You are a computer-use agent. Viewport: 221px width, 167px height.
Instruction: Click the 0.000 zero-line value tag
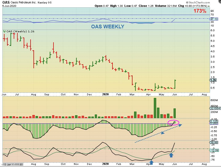point(214,123)
